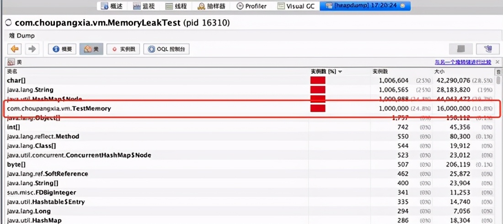The width and height of the screenshot is (503, 224).
Task: Click instance count 1,006,604
Action: pos(394,80)
